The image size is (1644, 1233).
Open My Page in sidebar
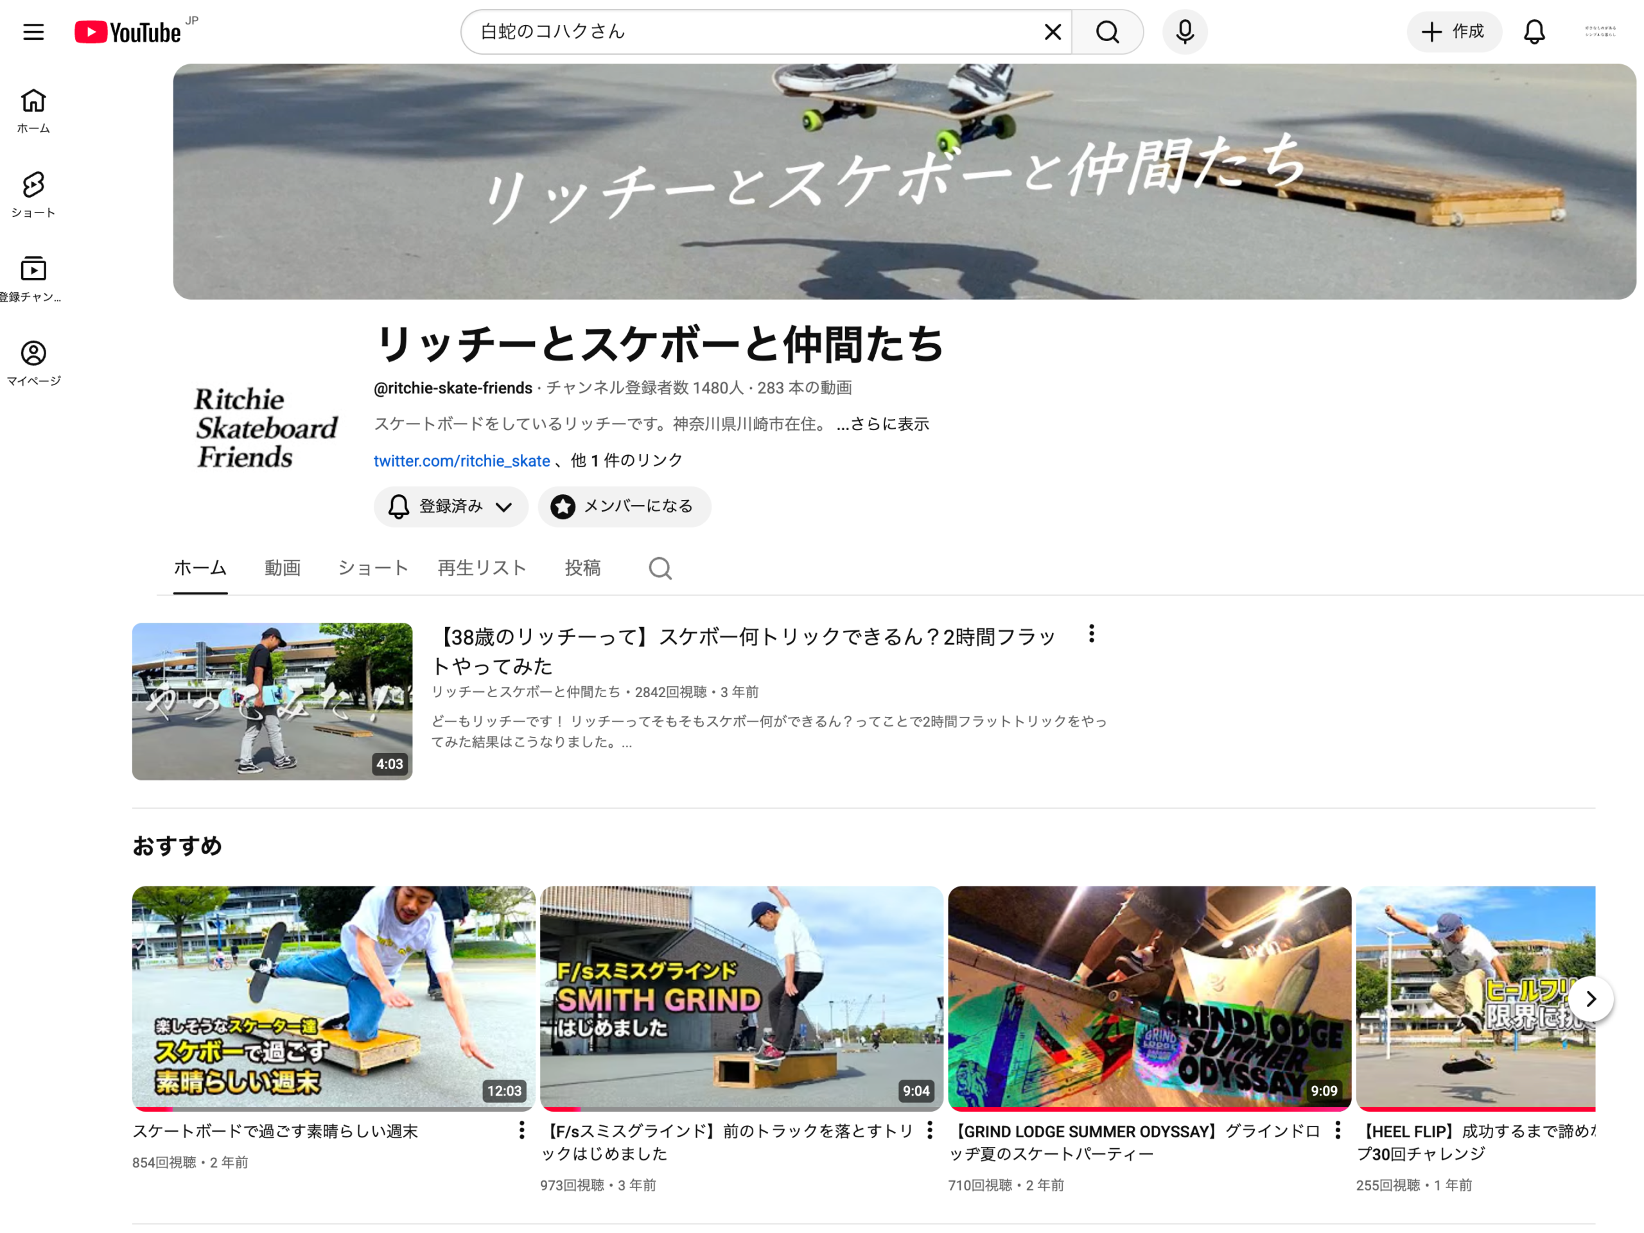point(33,363)
